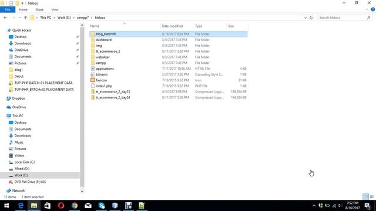Click the Windows Start button
Screen dimensions: 376x211
coord(6,206)
